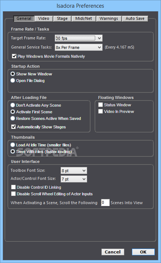The height and width of the screenshot is (263, 161).
Task: Click the 'Target Frame Rate:' label
Action: coord(28,38)
